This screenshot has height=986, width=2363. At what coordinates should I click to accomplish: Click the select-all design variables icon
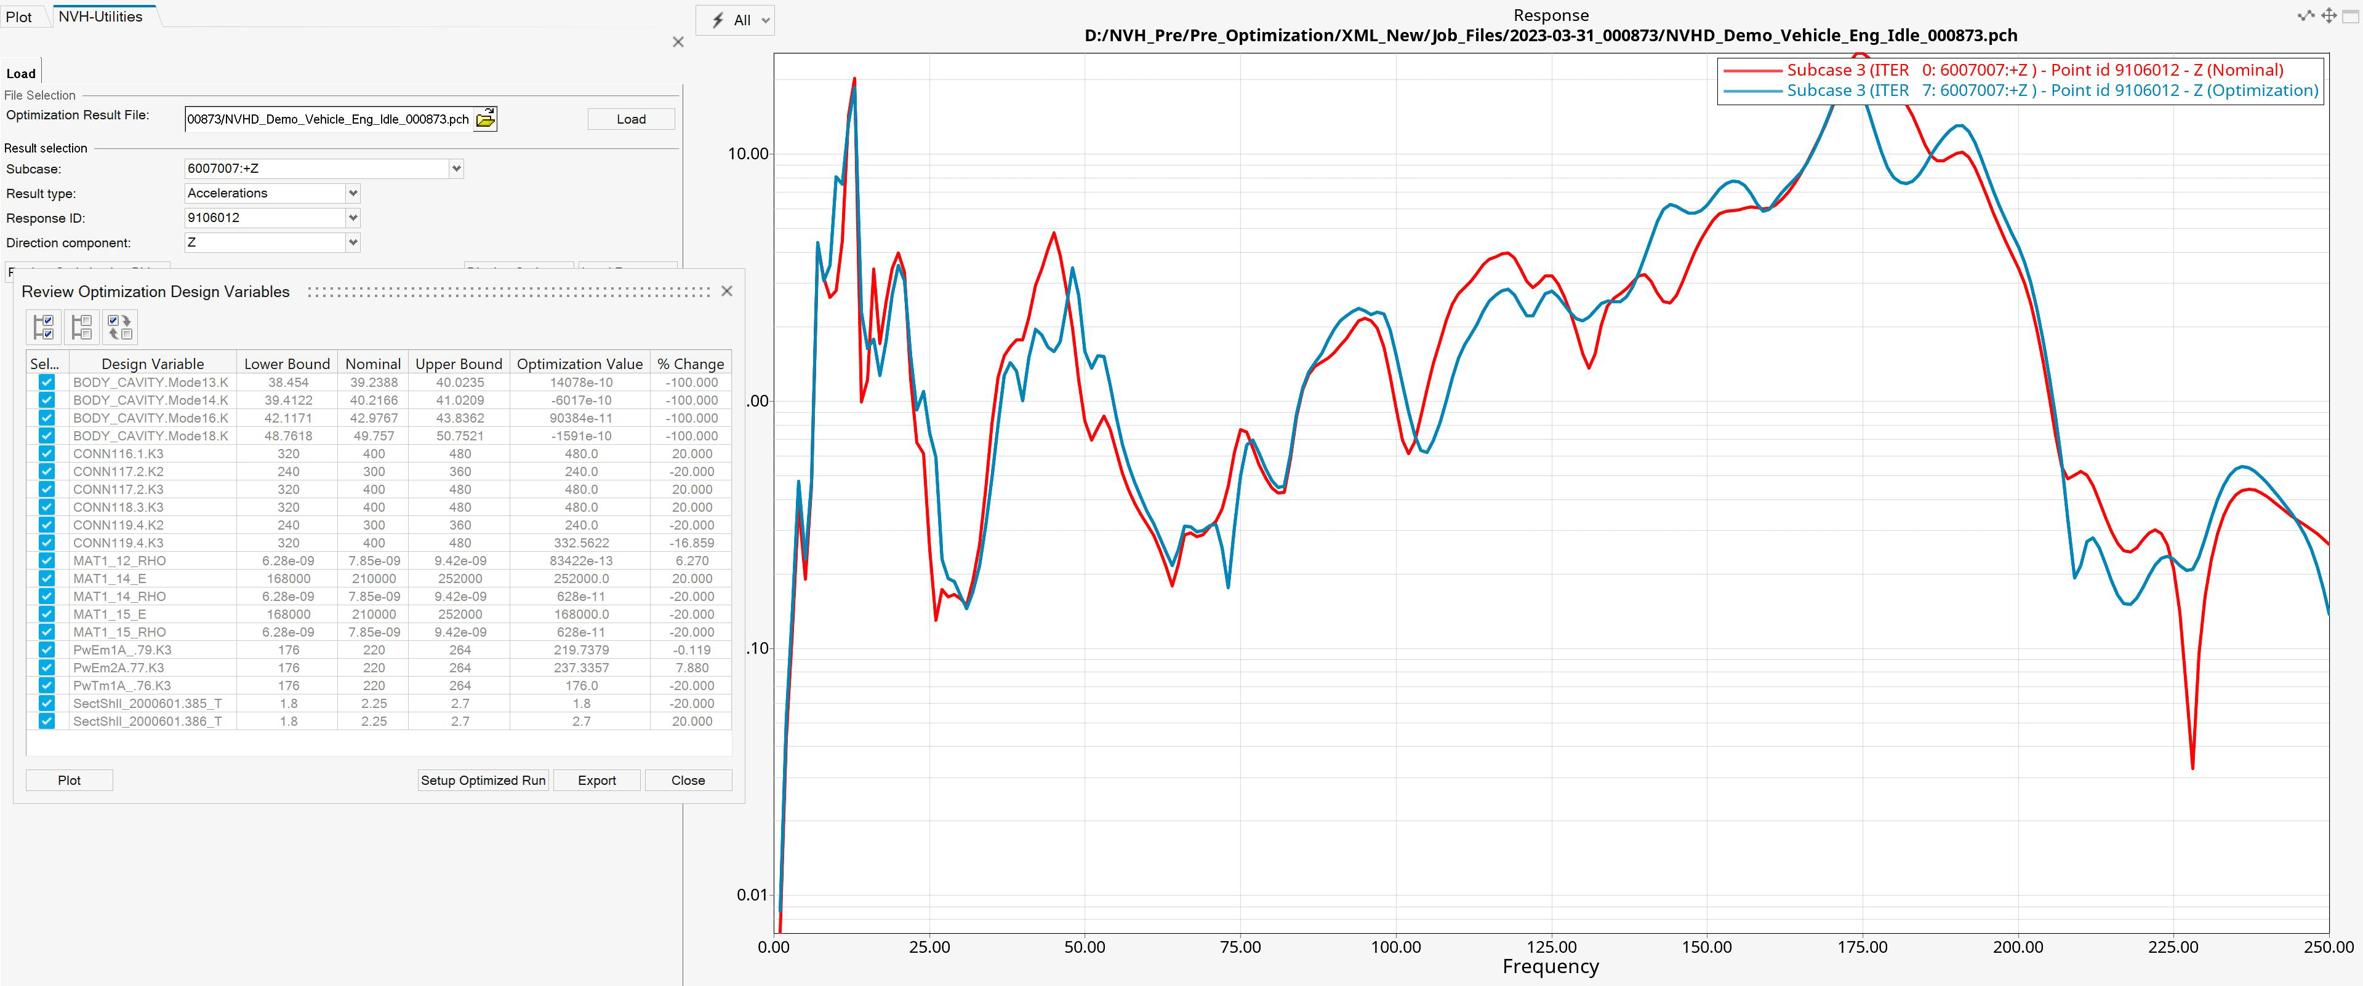click(43, 326)
